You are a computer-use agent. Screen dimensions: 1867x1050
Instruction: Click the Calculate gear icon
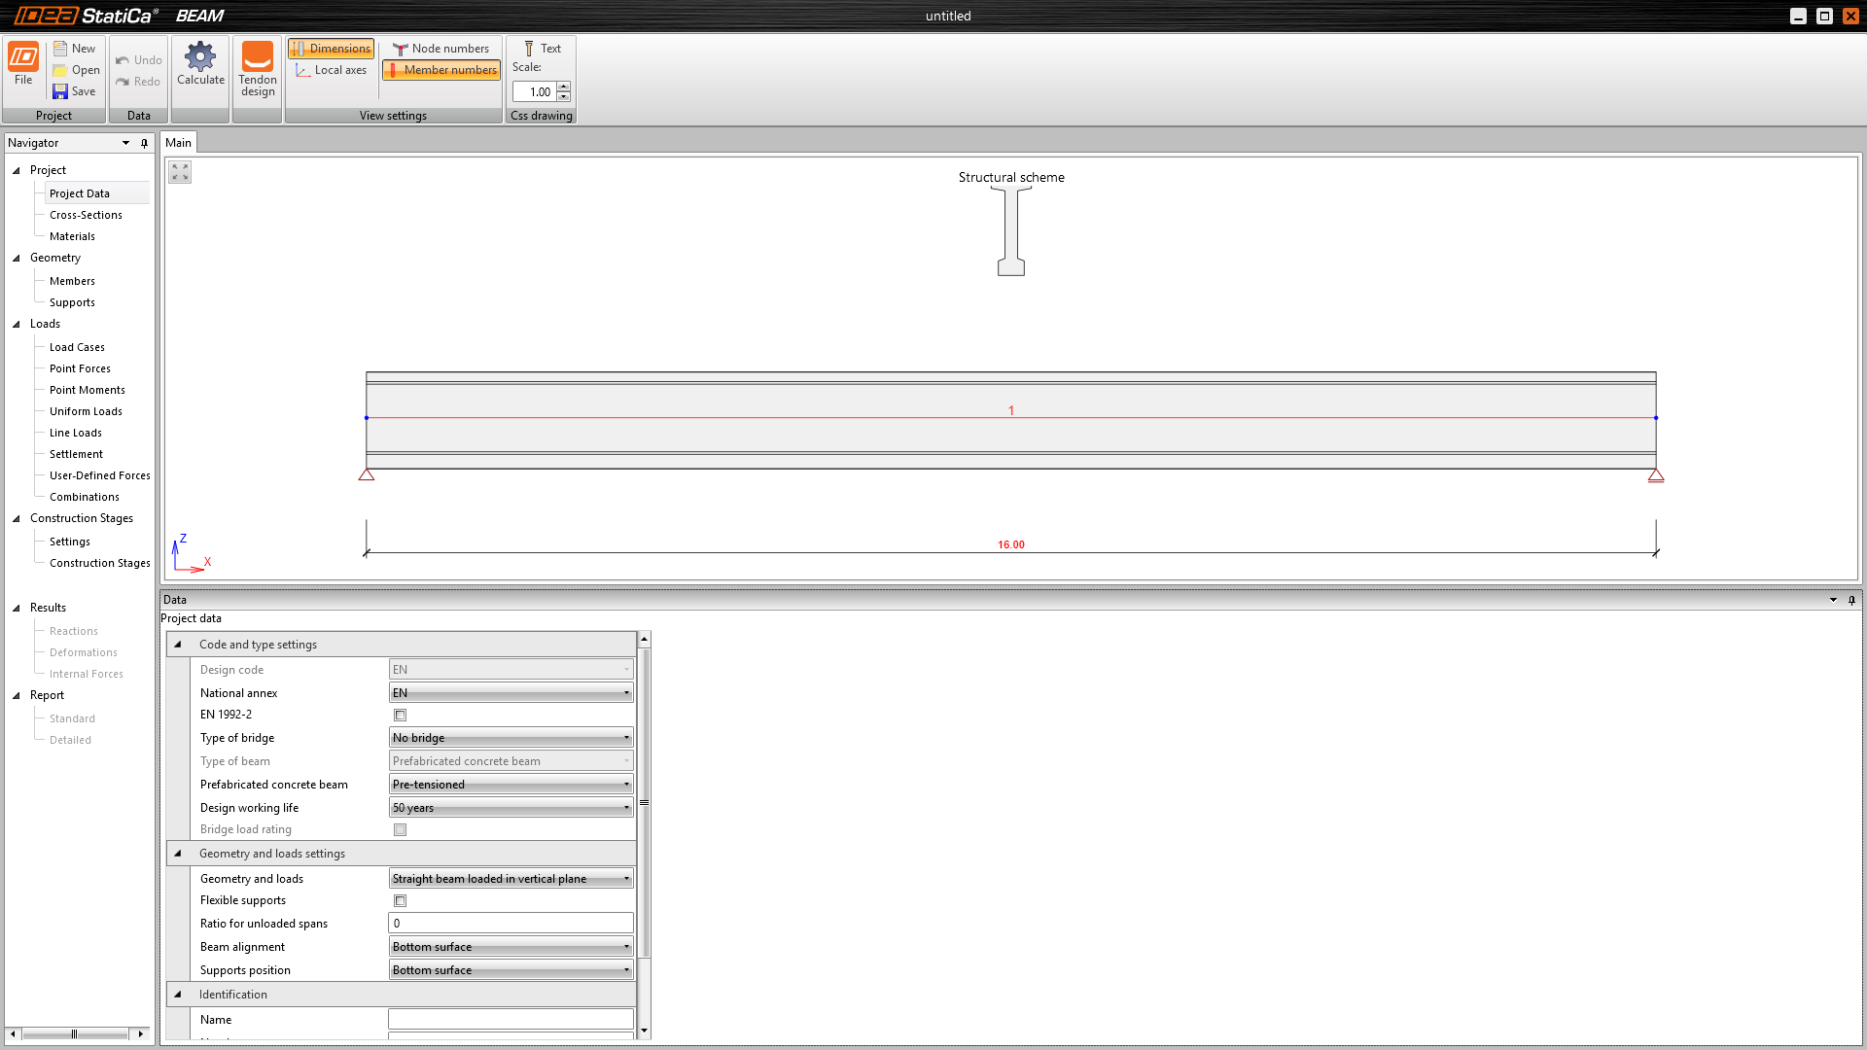coord(200,56)
